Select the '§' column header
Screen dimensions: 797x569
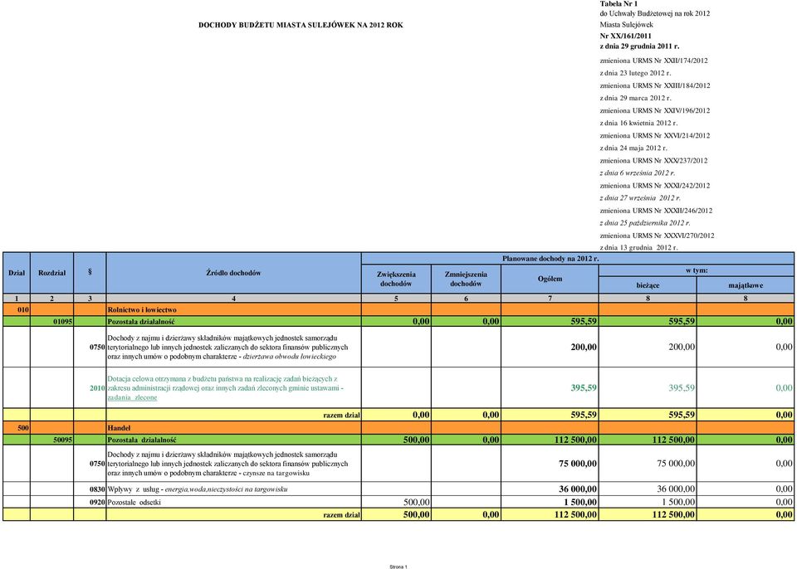coord(90,273)
